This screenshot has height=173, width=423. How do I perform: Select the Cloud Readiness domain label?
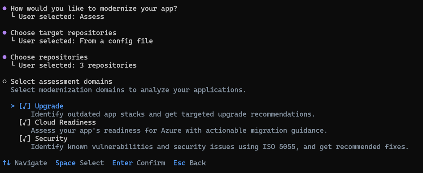tap(65, 122)
